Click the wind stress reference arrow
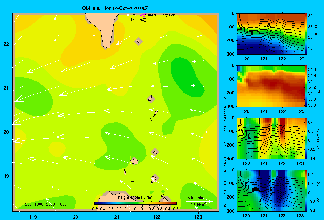Screen dimensions: 324x220 199,201
